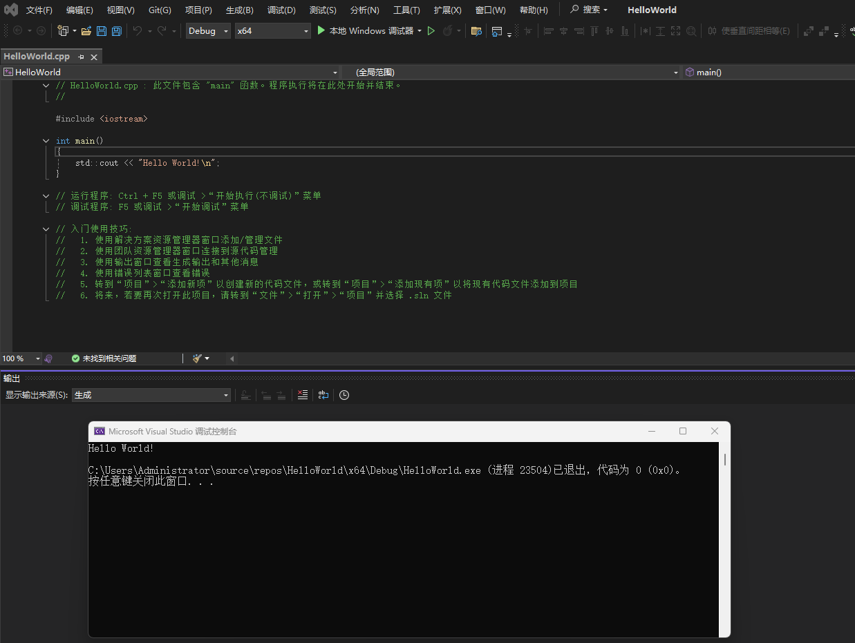Click the New Project toolbar icon
855x643 pixels.
click(62, 31)
